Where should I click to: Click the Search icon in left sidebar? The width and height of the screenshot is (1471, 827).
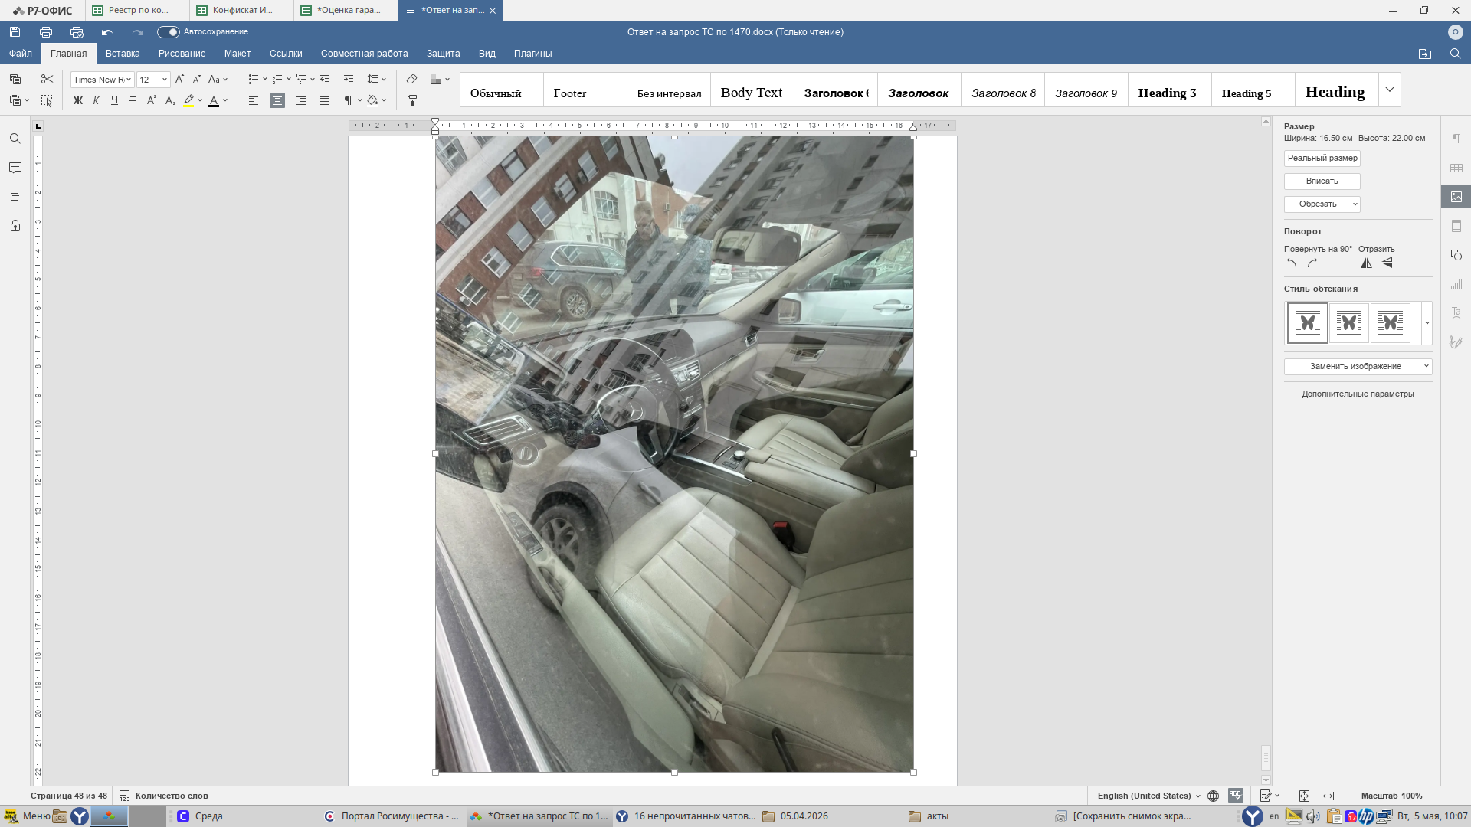click(15, 139)
